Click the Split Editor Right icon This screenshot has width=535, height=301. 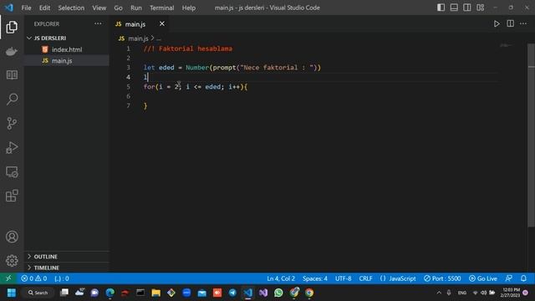[x=510, y=24]
